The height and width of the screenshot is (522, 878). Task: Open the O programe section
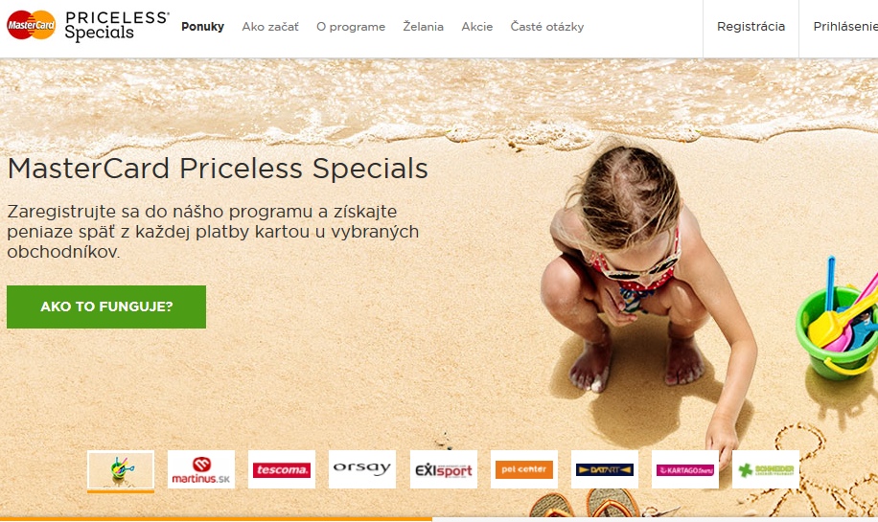(x=351, y=26)
